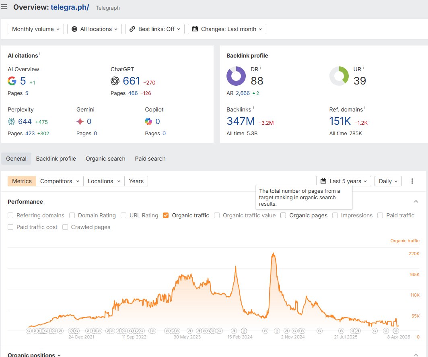The image size is (428, 357).
Task: Open the Best links: Off dropdown
Action: tap(155, 29)
